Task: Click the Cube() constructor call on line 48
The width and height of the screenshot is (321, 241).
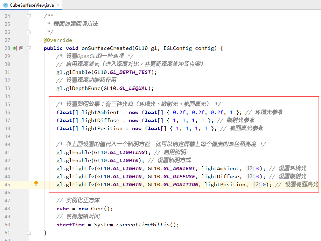Action: pos(100,209)
